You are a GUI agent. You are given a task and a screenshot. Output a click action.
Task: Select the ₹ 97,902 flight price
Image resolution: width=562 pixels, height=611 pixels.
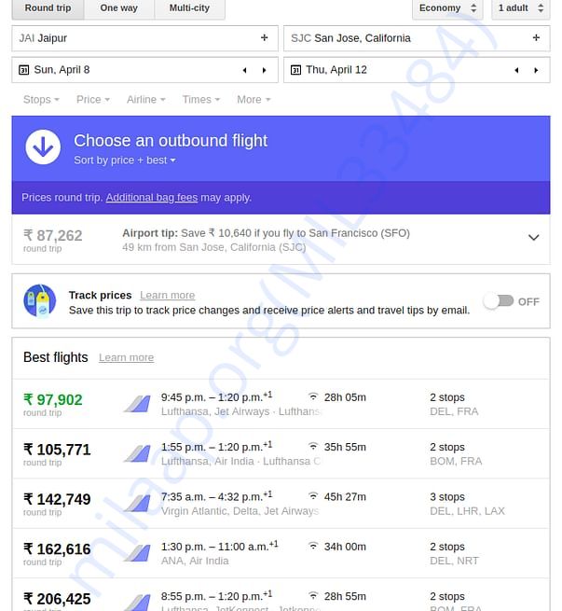pyautogui.click(x=52, y=400)
